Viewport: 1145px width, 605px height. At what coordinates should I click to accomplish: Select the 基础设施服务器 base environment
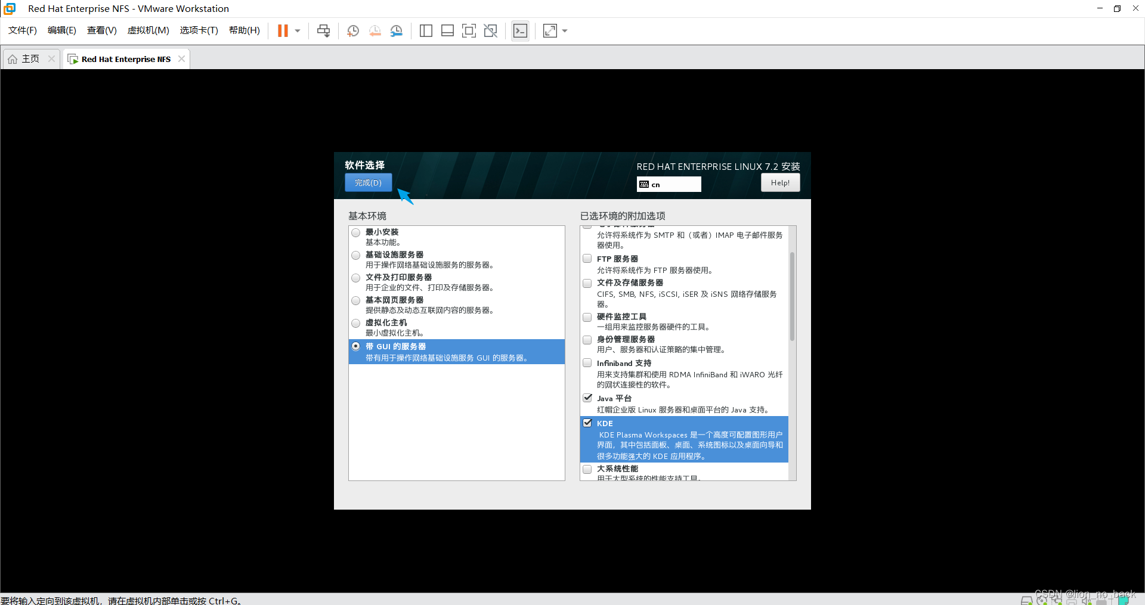[x=356, y=255]
